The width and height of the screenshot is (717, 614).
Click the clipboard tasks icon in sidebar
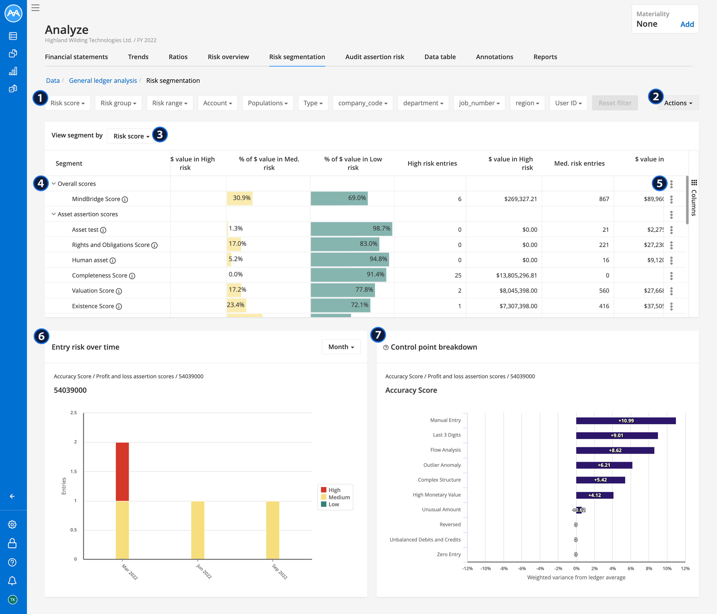[13, 89]
